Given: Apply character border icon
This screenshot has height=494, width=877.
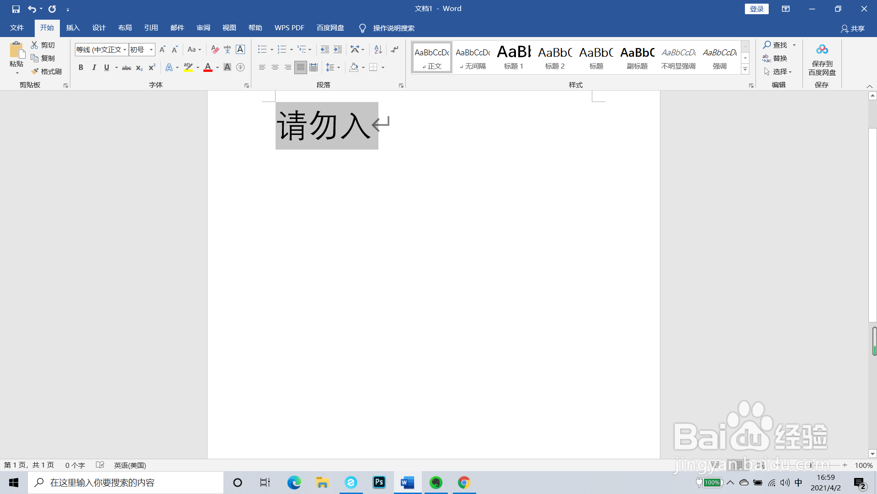Looking at the screenshot, I should (240, 49).
